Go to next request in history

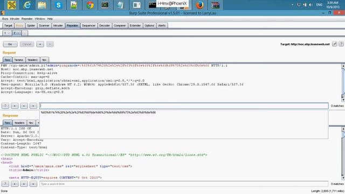coord(50,44)
